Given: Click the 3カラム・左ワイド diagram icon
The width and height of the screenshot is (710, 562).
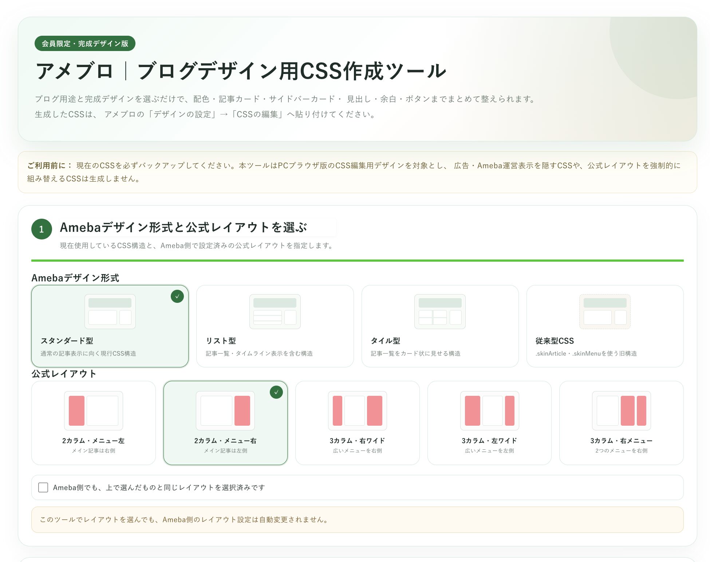Looking at the screenshot, I should click(489, 411).
